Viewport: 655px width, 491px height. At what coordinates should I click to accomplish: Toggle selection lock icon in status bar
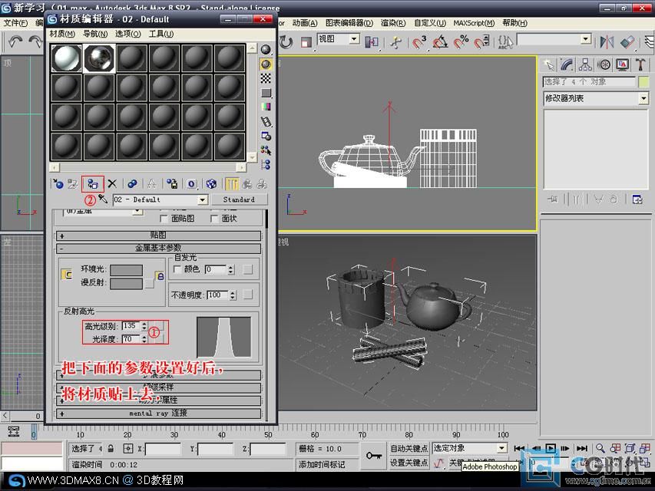pos(111,448)
